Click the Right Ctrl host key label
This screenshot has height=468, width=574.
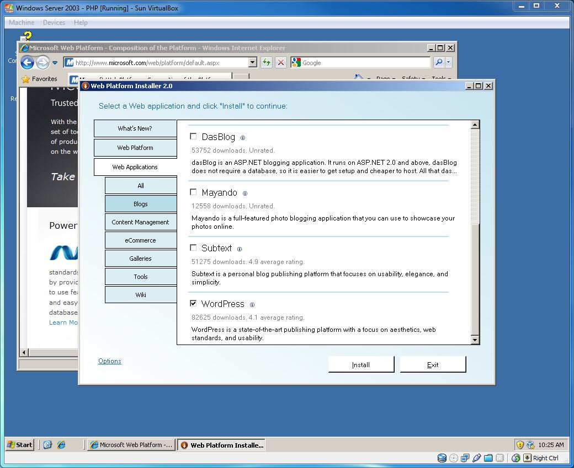point(545,458)
